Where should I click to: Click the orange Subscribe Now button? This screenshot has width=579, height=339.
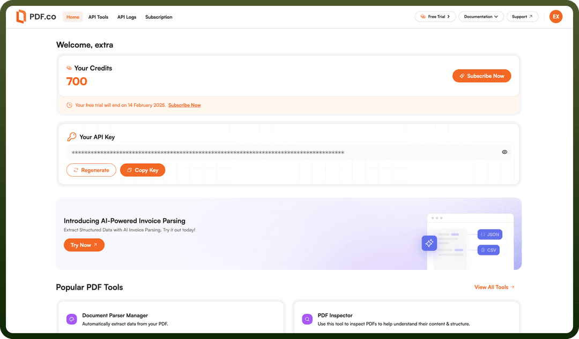(481, 76)
